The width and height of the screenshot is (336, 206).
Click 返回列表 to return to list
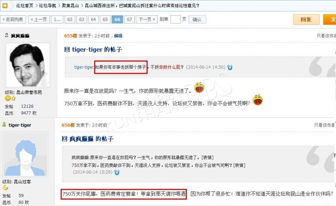point(13,19)
